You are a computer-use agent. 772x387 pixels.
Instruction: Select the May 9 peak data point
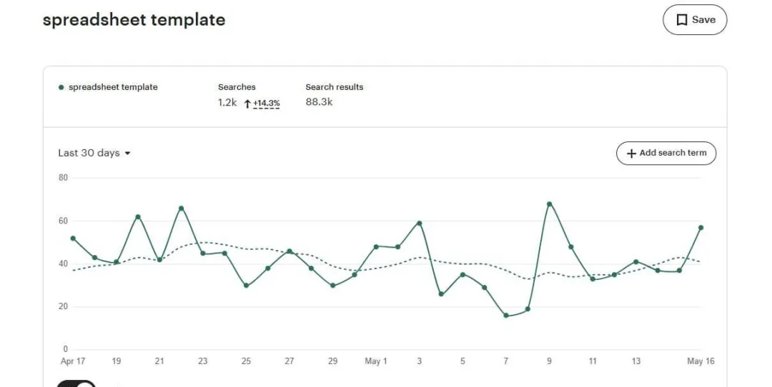pyautogui.click(x=550, y=204)
